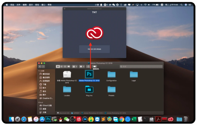
Task: Open the Plug-ins folder
Action: pyautogui.click(x=89, y=89)
